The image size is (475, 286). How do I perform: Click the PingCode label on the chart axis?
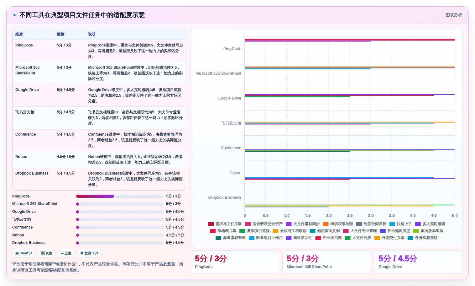pyautogui.click(x=232, y=49)
